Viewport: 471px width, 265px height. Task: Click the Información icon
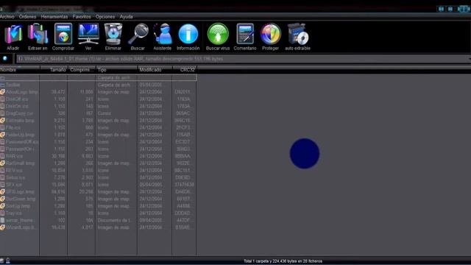click(188, 34)
